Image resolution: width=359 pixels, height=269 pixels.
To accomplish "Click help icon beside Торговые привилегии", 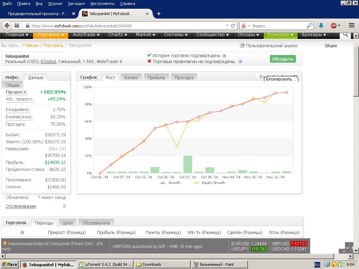I will (240, 62).
